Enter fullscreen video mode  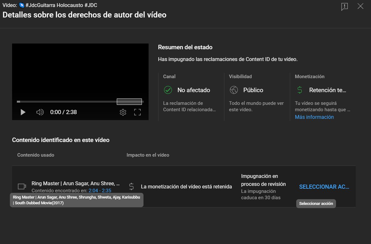137,112
